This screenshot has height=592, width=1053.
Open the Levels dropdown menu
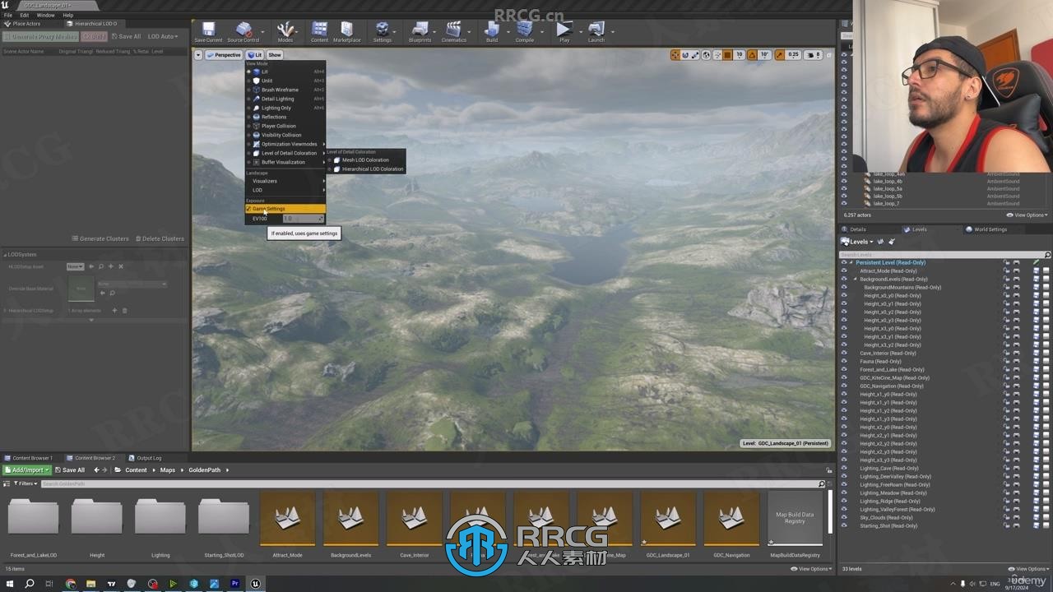(x=857, y=242)
